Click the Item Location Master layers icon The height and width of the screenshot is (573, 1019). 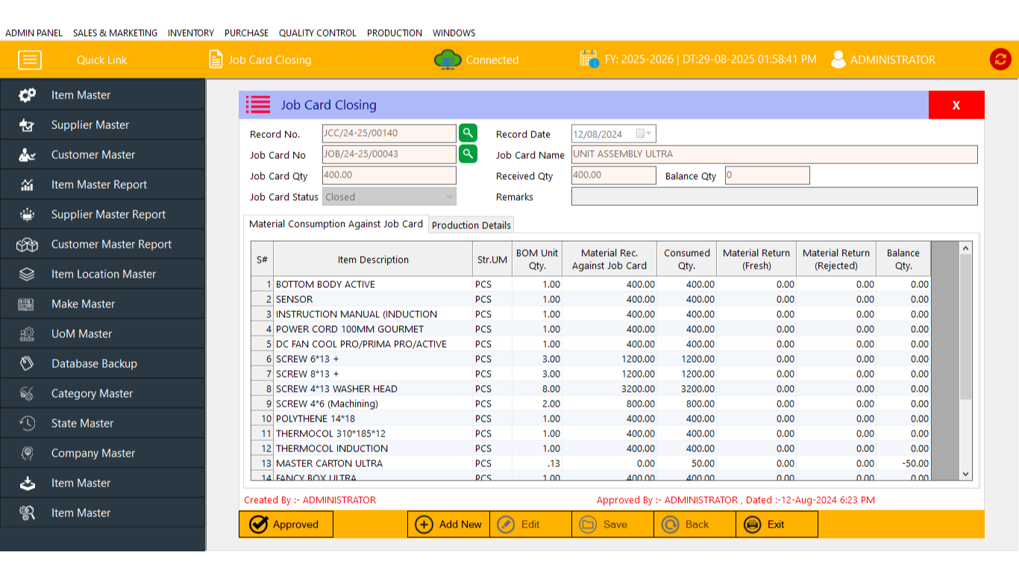coord(27,274)
